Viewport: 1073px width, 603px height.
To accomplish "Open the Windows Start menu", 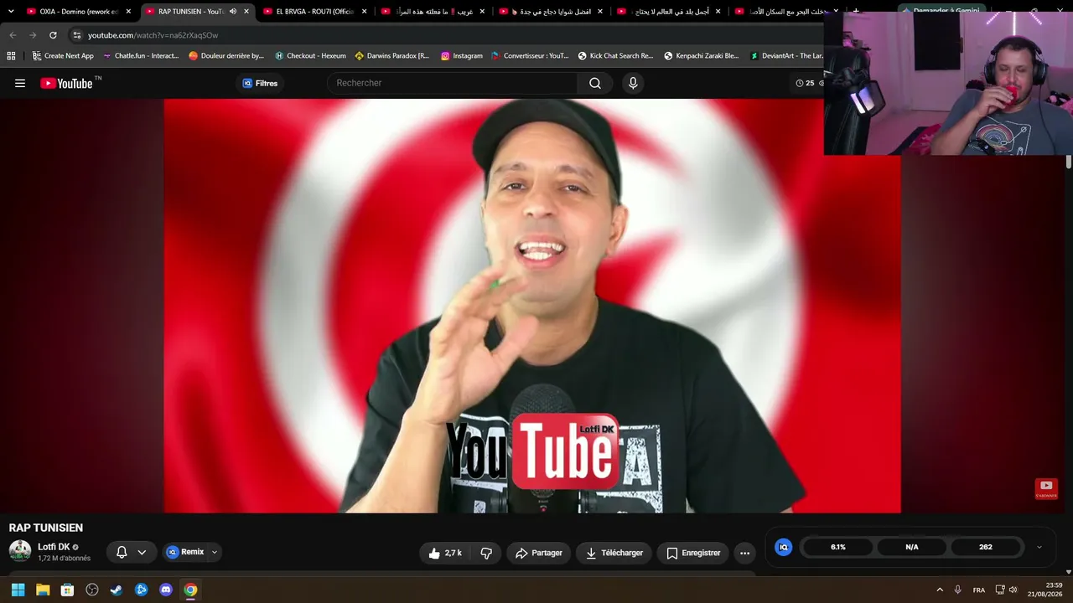I will [x=18, y=590].
